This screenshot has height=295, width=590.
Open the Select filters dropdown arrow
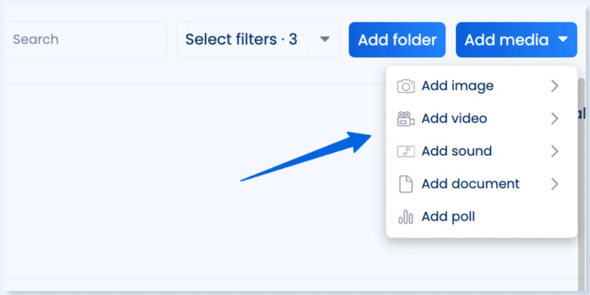pos(325,39)
